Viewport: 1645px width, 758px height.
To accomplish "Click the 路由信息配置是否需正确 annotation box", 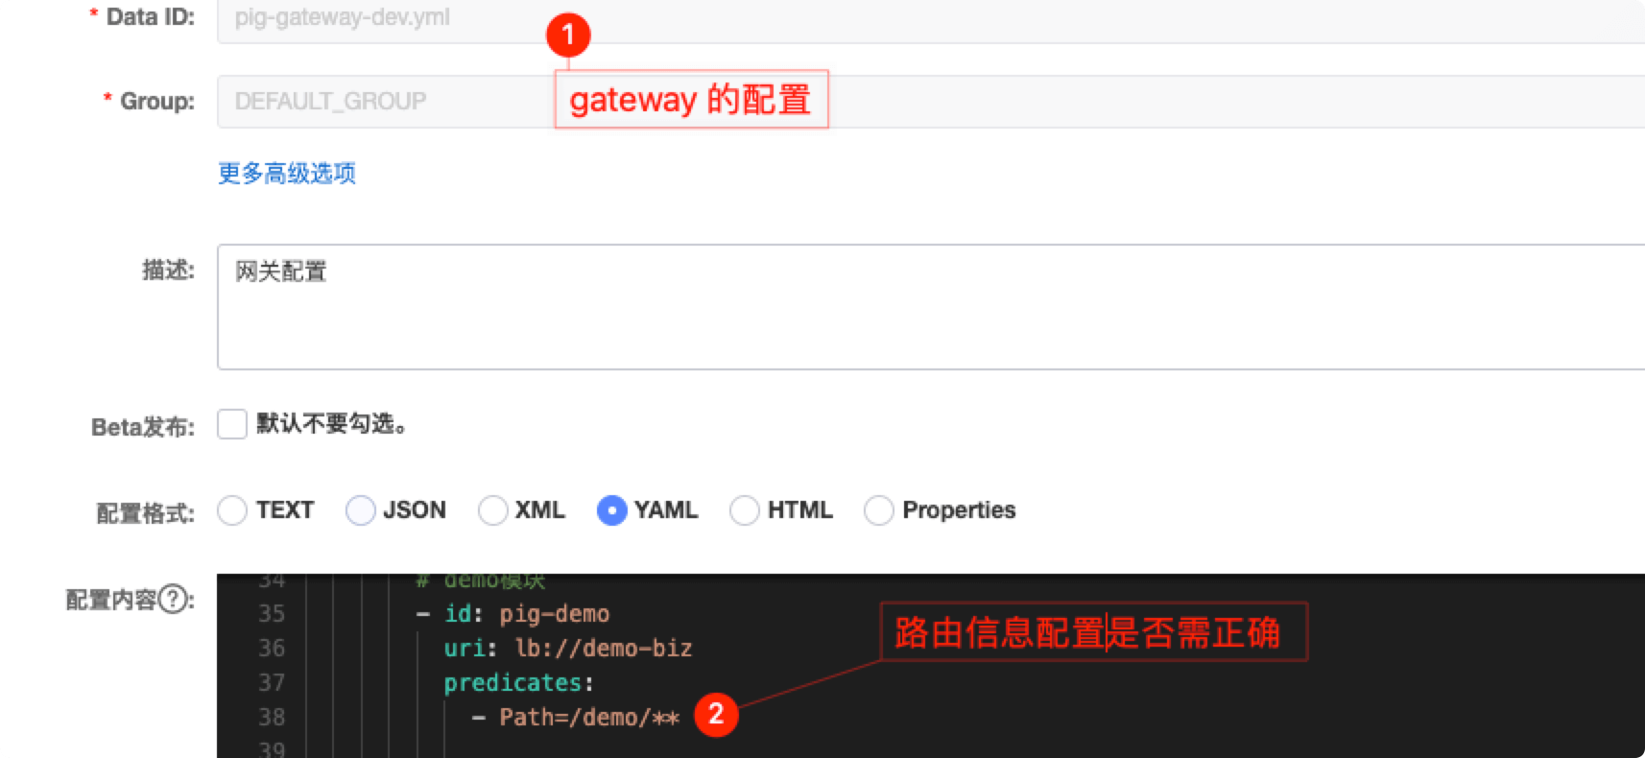I will (x=1094, y=631).
